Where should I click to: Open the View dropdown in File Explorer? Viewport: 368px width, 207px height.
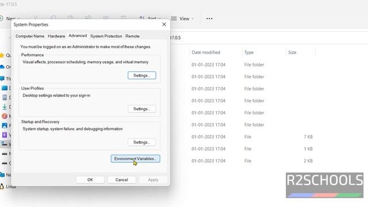[x=182, y=18]
